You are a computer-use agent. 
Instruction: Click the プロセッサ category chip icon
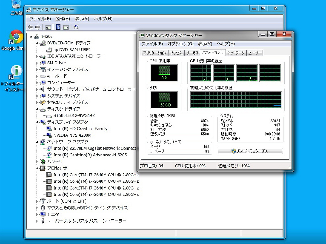pyautogui.click(x=43, y=168)
